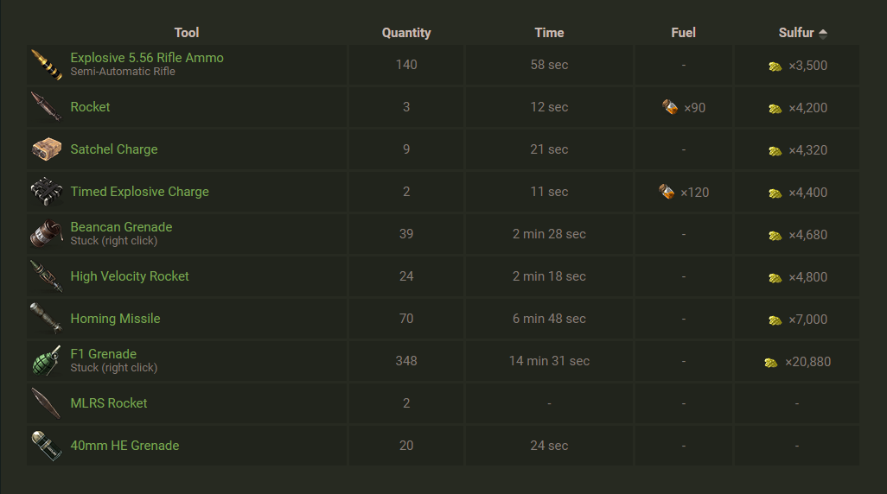The image size is (887, 494).
Task: Click the MLRS Rocket icon
Action: [46, 403]
